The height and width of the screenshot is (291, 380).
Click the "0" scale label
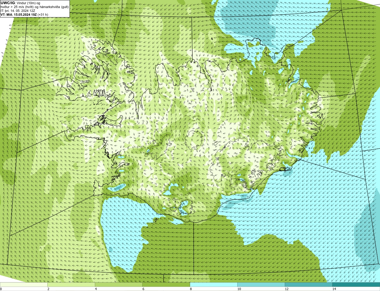[1, 289]
